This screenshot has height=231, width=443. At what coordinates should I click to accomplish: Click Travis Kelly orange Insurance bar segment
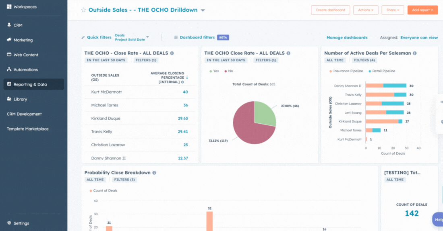(x=380, y=95)
